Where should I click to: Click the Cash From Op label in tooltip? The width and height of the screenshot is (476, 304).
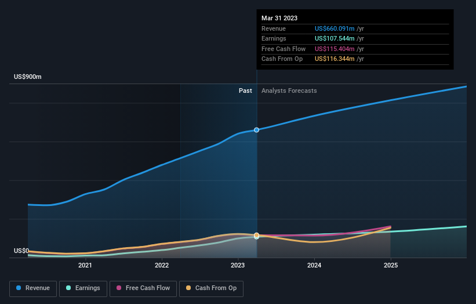282,59
